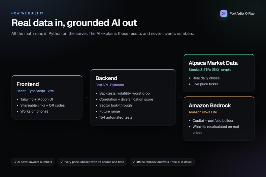
Task: Click the 'Stocks & ETFs (IEX) · crypto' subtitle
Action: pyautogui.click(x=210, y=70)
